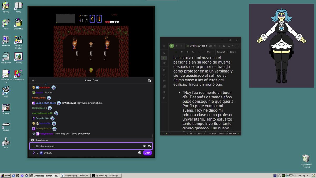Click username Just_a_BLU_Toon in chat

(x=46, y=103)
